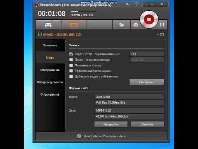This screenshot has height=149, width=198.
Task: Click the Формат - AVI heading
Action: click(78, 88)
